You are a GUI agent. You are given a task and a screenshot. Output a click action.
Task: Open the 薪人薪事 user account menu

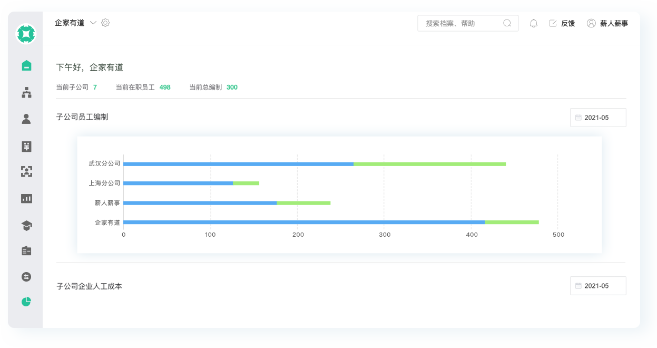607,23
